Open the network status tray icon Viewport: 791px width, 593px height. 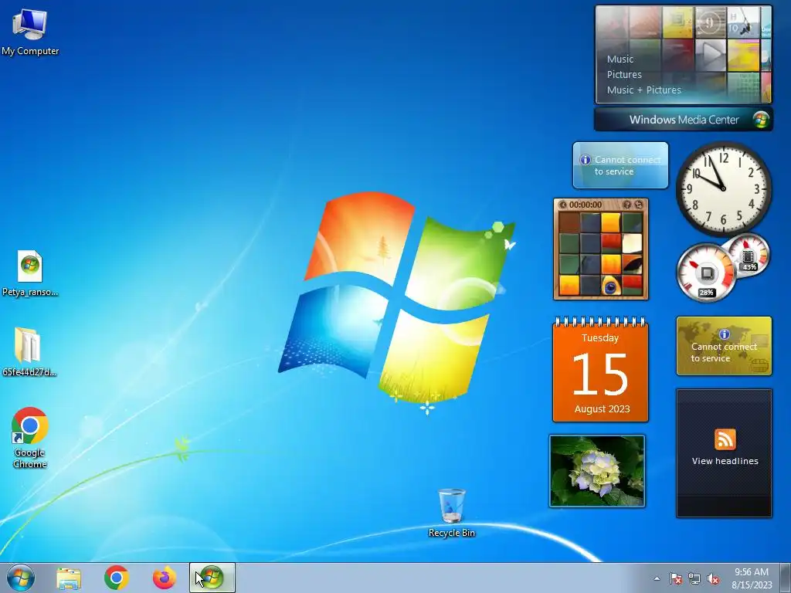pos(694,578)
